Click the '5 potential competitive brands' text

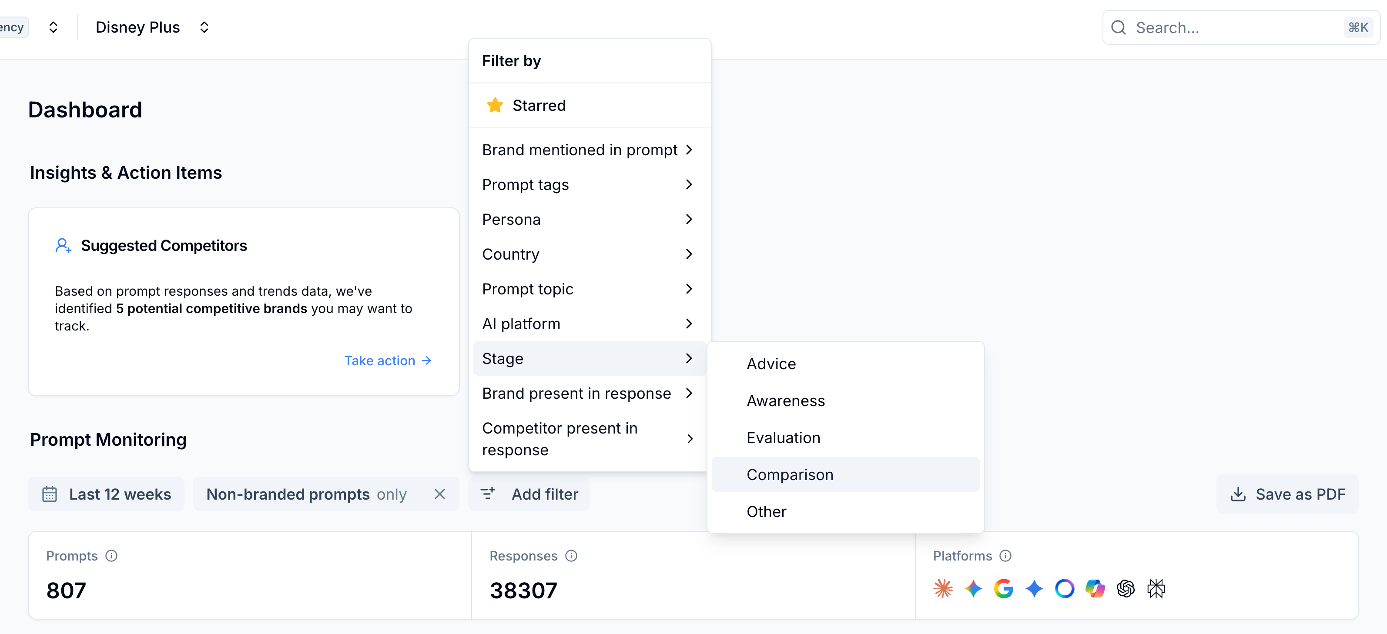[x=211, y=308]
